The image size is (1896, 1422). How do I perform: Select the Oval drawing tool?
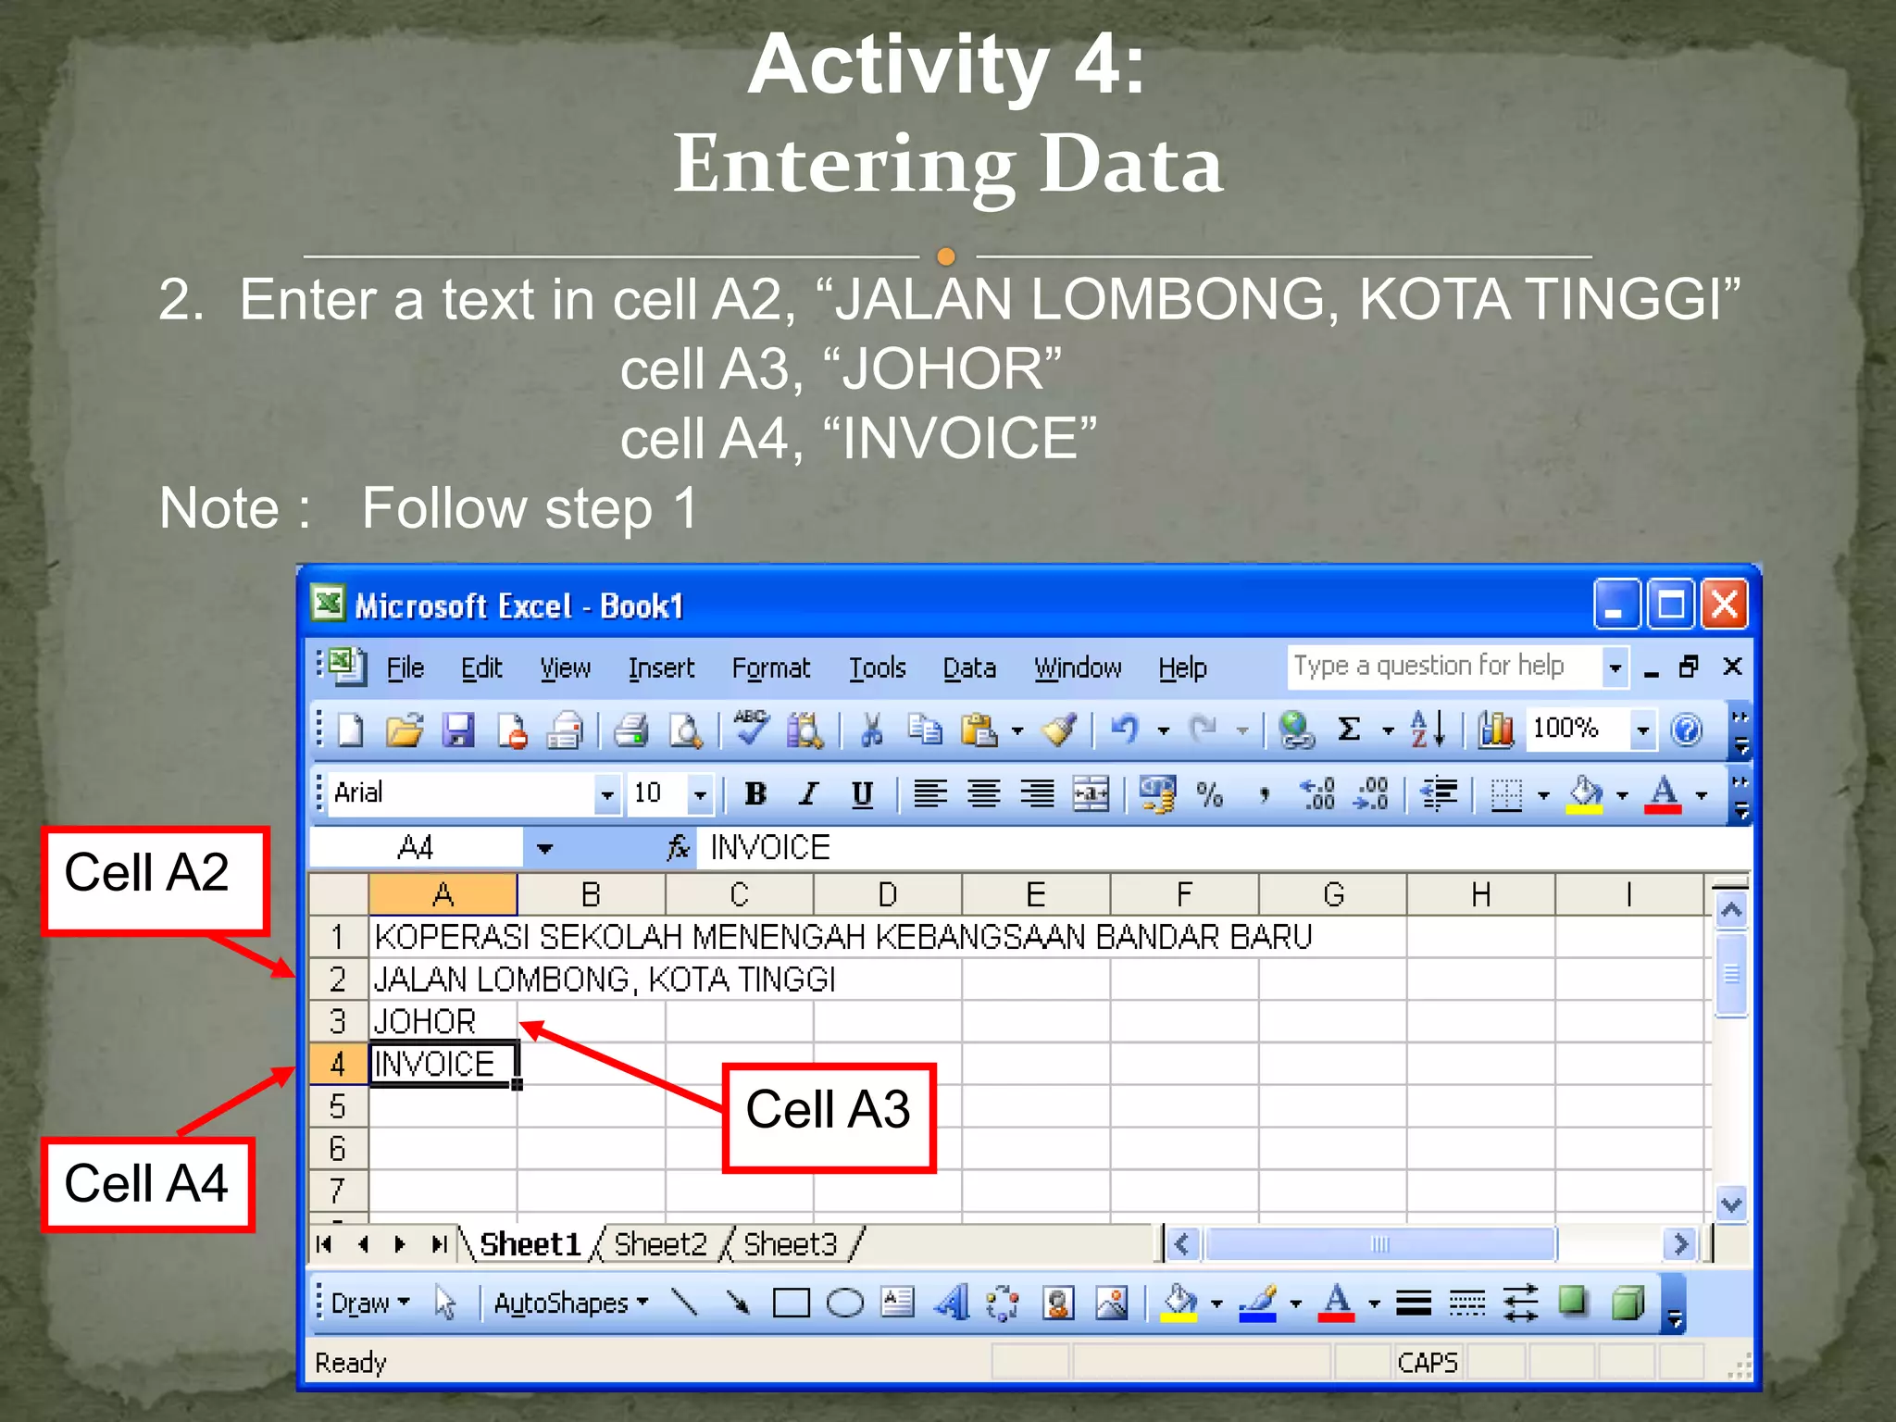point(844,1303)
